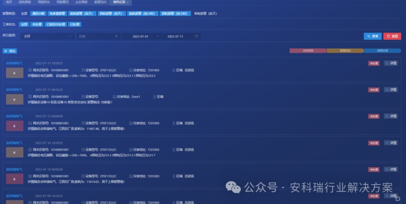Image resolution: width=406 pixels, height=204 pixels.
Task: Click the 隐患处理 progress step
Action: coord(382,51)
